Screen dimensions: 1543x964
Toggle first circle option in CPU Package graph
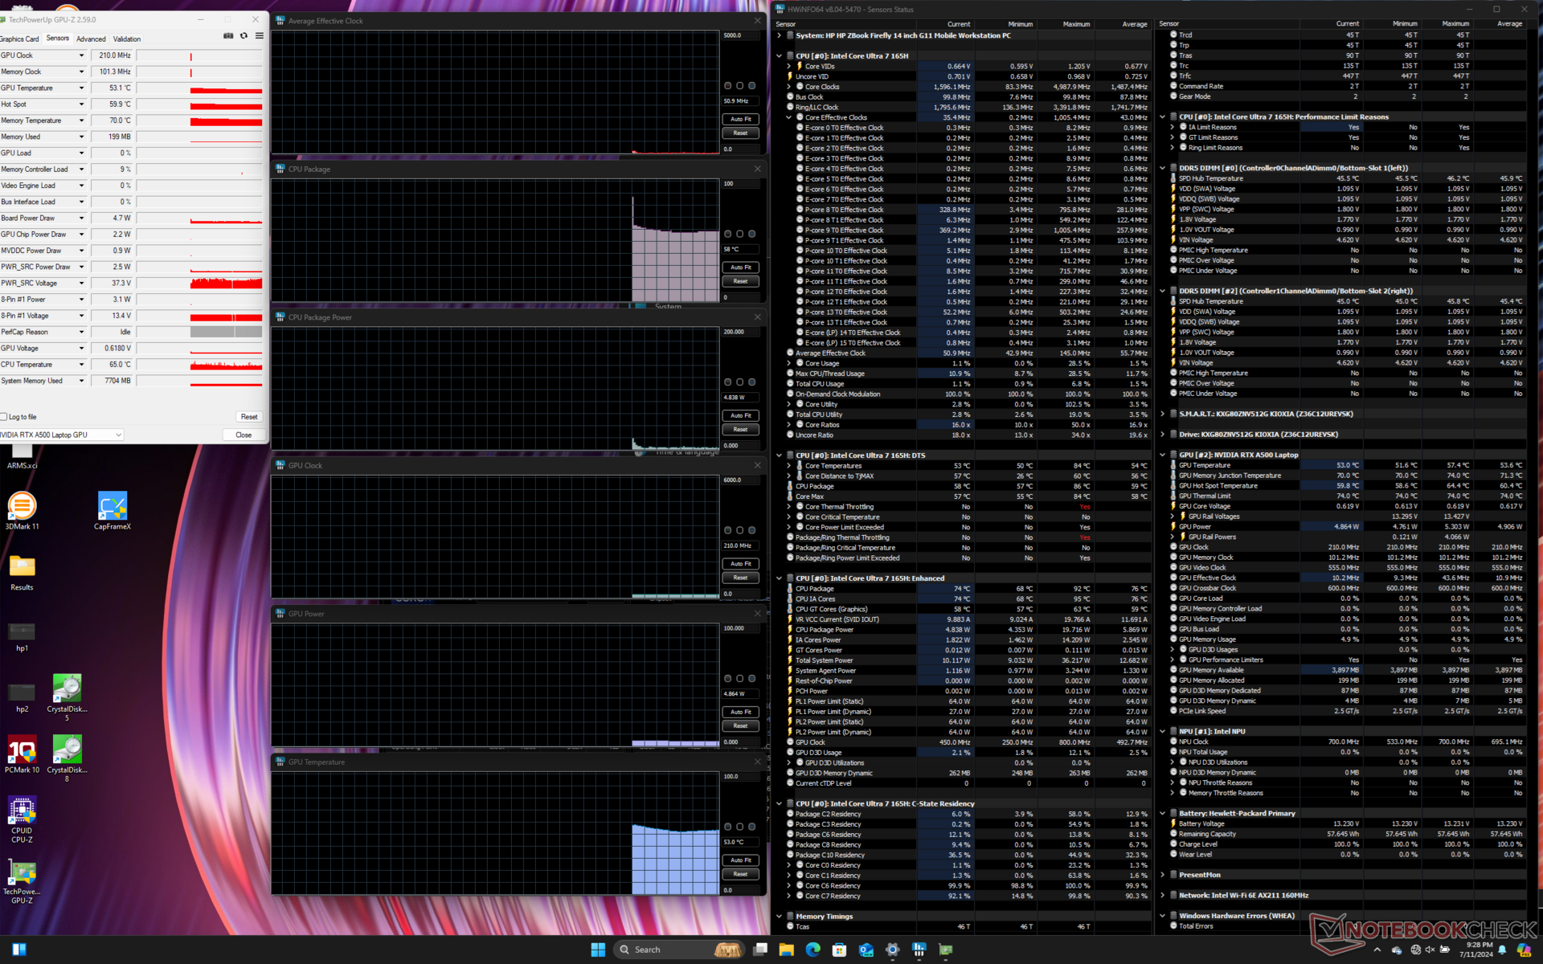(x=728, y=234)
